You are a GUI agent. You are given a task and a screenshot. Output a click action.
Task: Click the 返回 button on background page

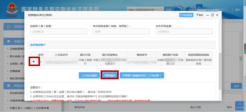pos(236,86)
